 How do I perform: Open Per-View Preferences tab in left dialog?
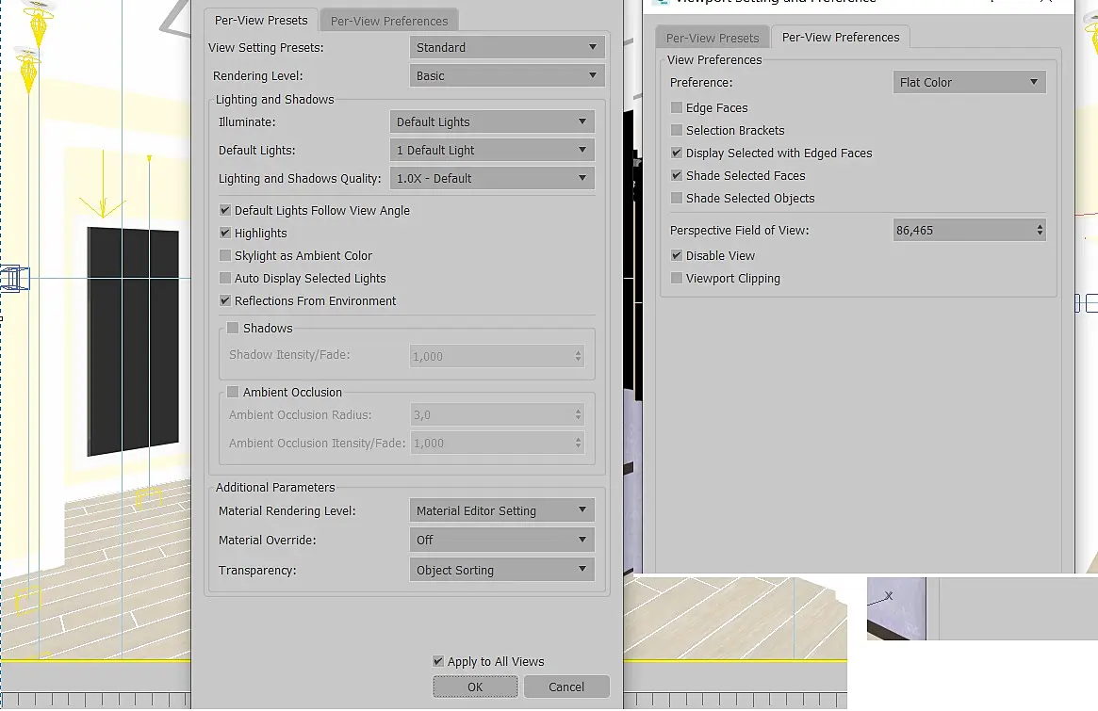coord(389,21)
